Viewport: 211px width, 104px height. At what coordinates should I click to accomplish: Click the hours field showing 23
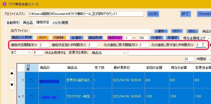189,59
